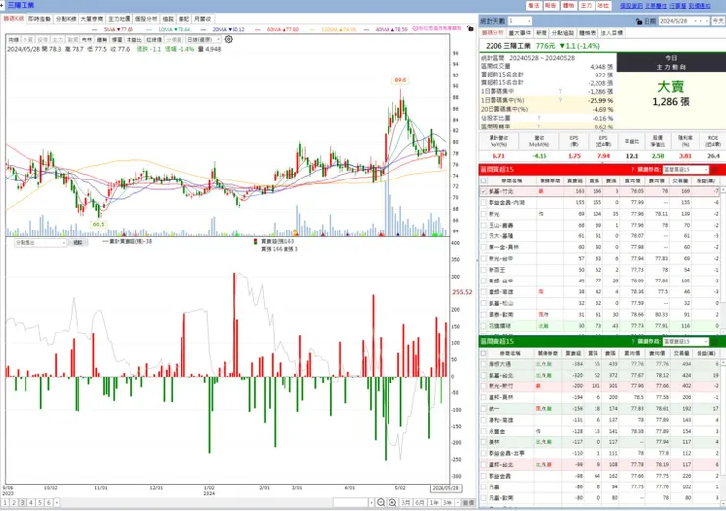The height and width of the screenshot is (511, 726).
Task: Switch to the 主力地圖 tab
Action: (x=119, y=19)
